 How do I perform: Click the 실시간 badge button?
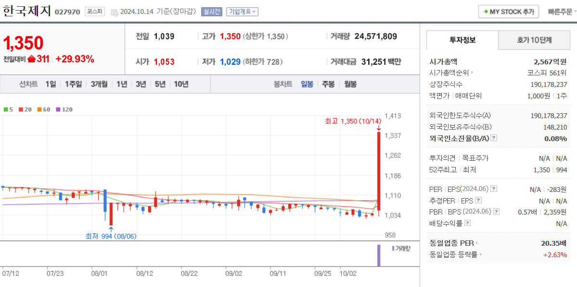211,12
